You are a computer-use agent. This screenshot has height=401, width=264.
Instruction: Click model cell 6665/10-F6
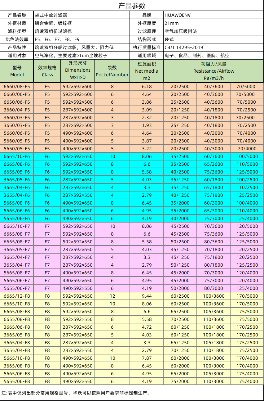click(17, 156)
